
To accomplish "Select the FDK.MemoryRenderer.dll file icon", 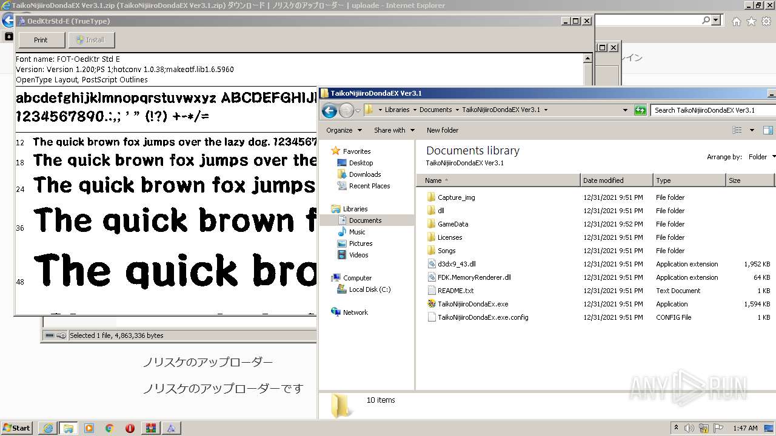I will (431, 277).
